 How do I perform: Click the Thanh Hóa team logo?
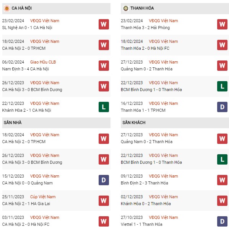pyautogui.click(x=126, y=8)
